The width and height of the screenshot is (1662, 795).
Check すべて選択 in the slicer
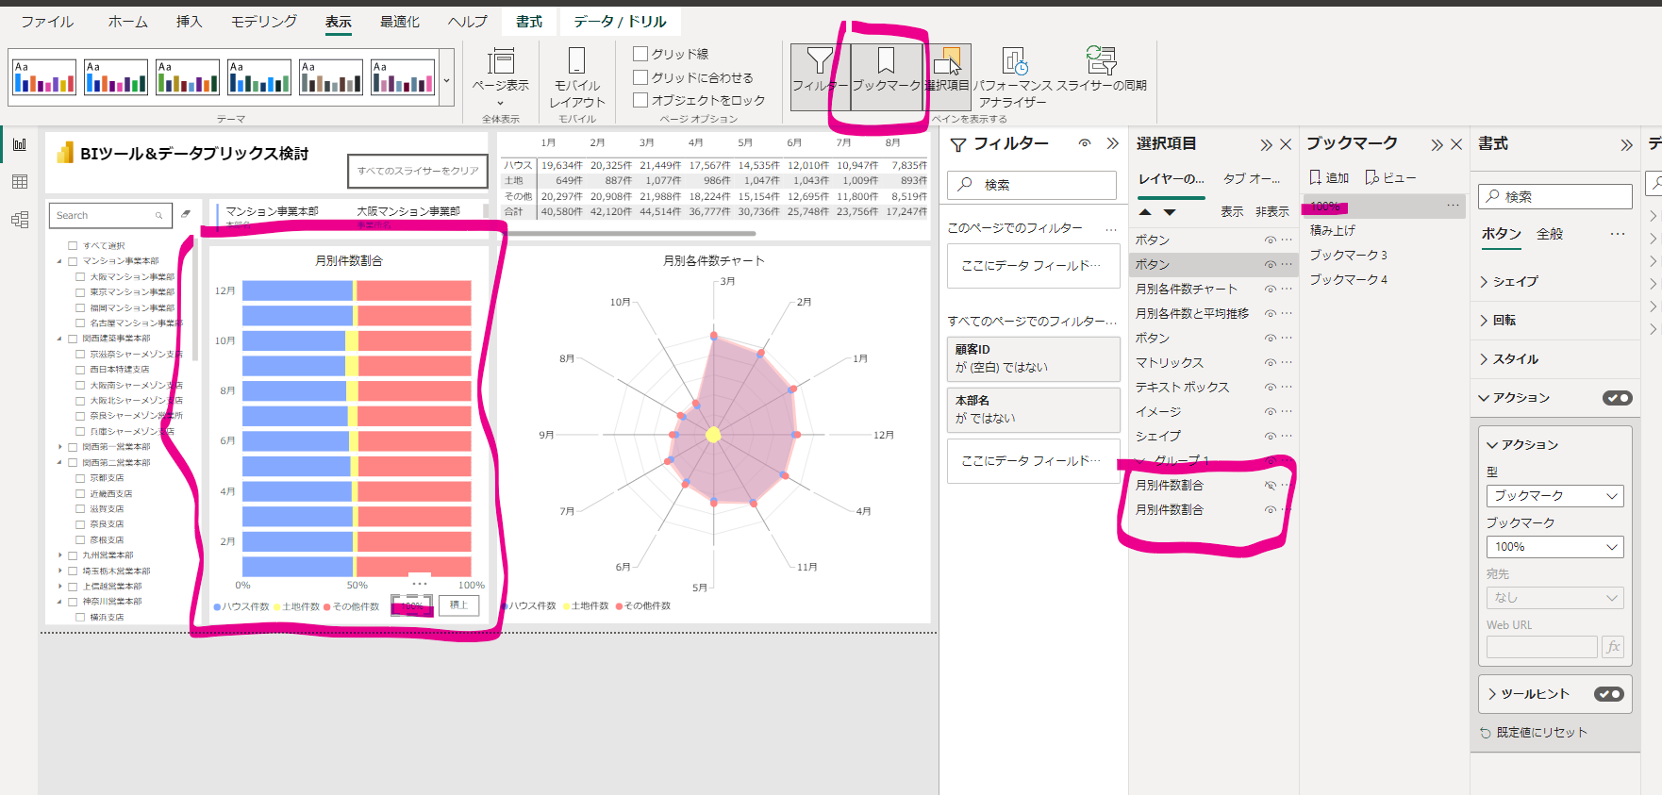point(72,245)
